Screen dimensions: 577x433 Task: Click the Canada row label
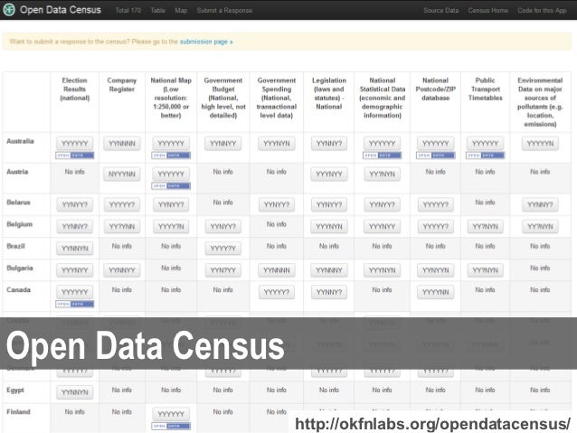[18, 290]
